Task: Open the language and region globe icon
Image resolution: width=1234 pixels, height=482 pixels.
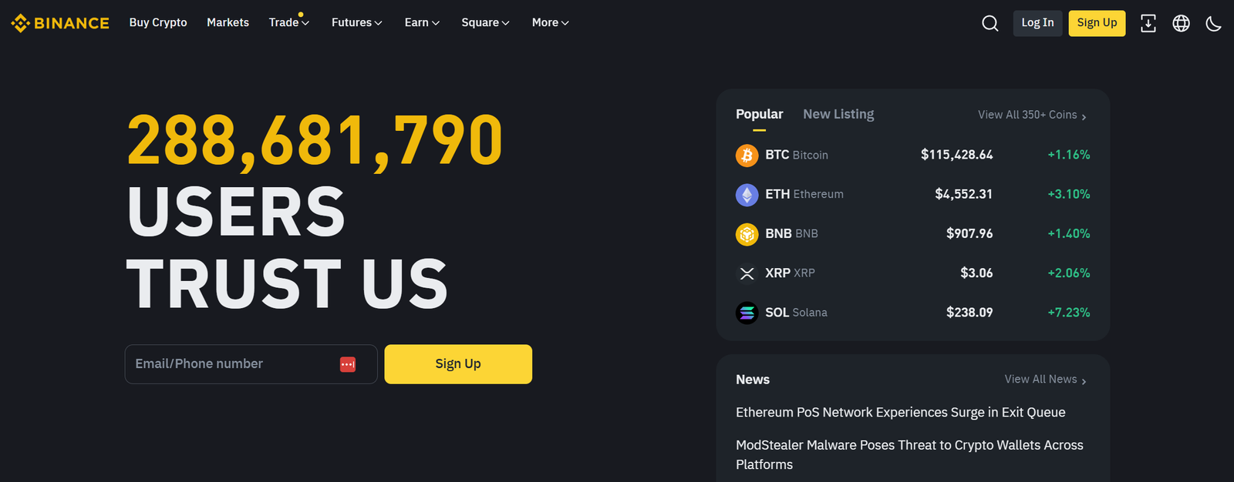Action: tap(1181, 23)
